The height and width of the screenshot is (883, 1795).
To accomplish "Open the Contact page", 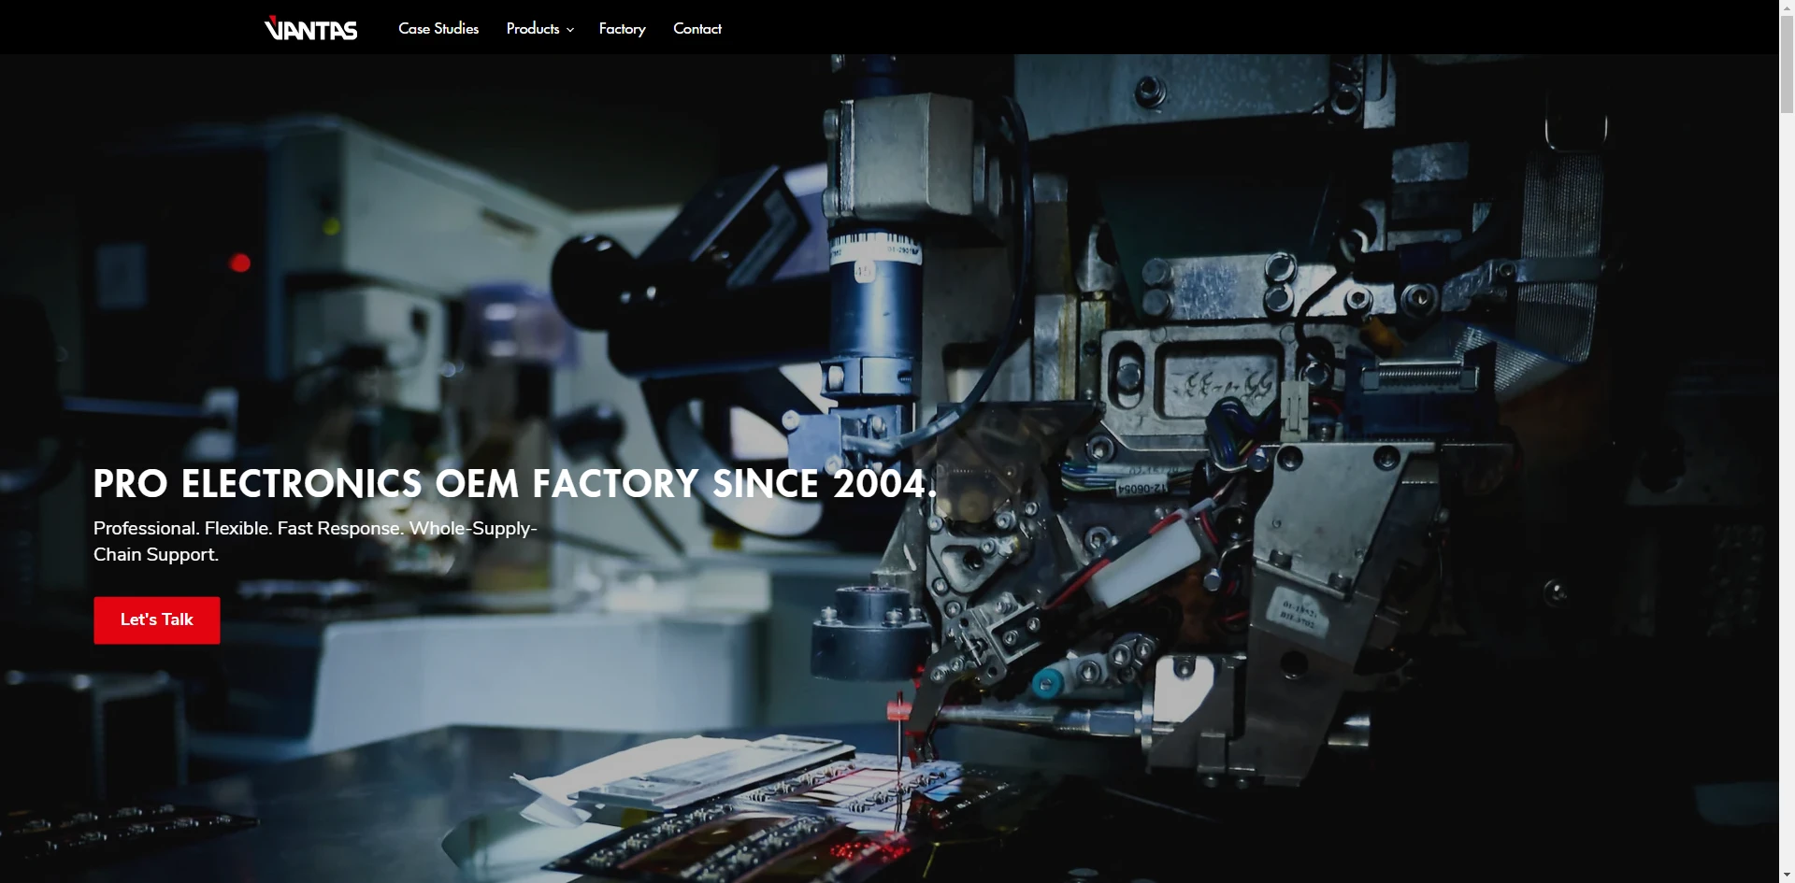I will pyautogui.click(x=696, y=29).
